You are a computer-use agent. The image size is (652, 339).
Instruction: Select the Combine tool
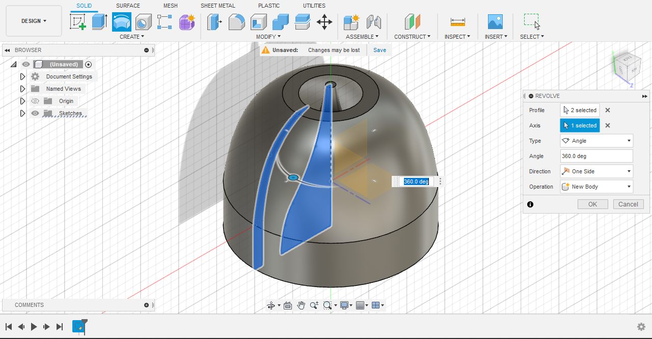pyautogui.click(x=281, y=22)
